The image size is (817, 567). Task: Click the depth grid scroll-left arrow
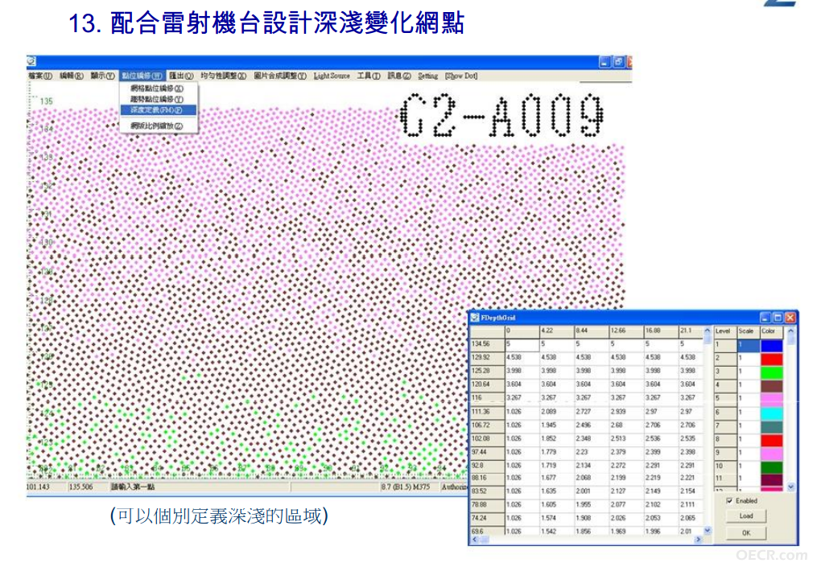coord(475,540)
